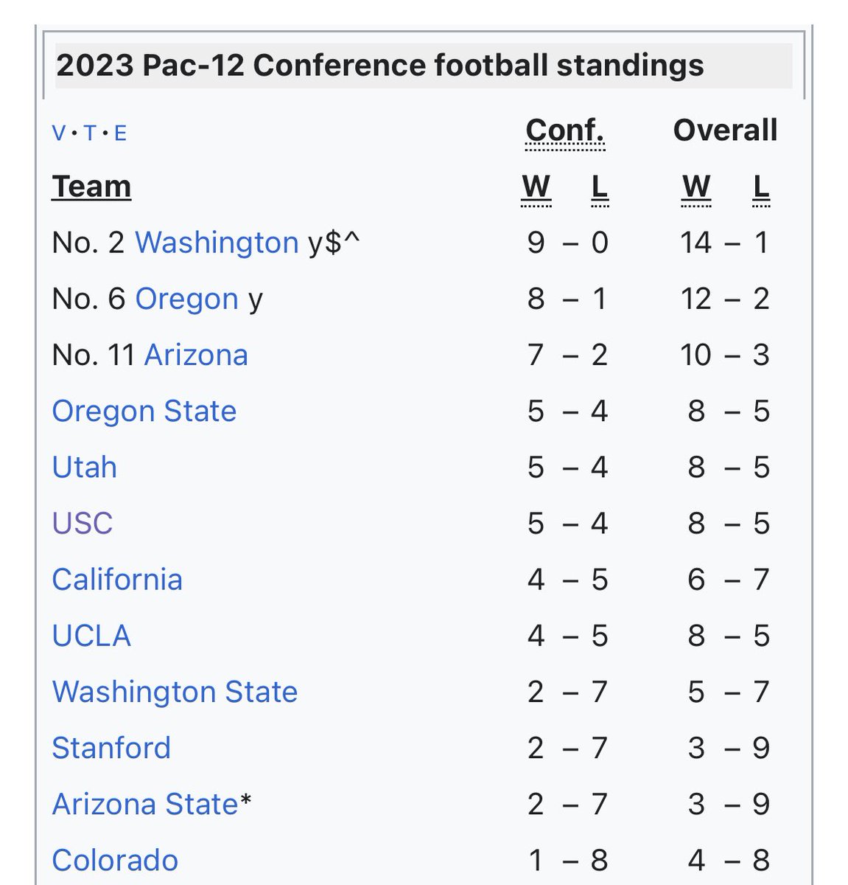Screen dimensions: 848x885
Task: Click the T talk template link
Action: 90,133
